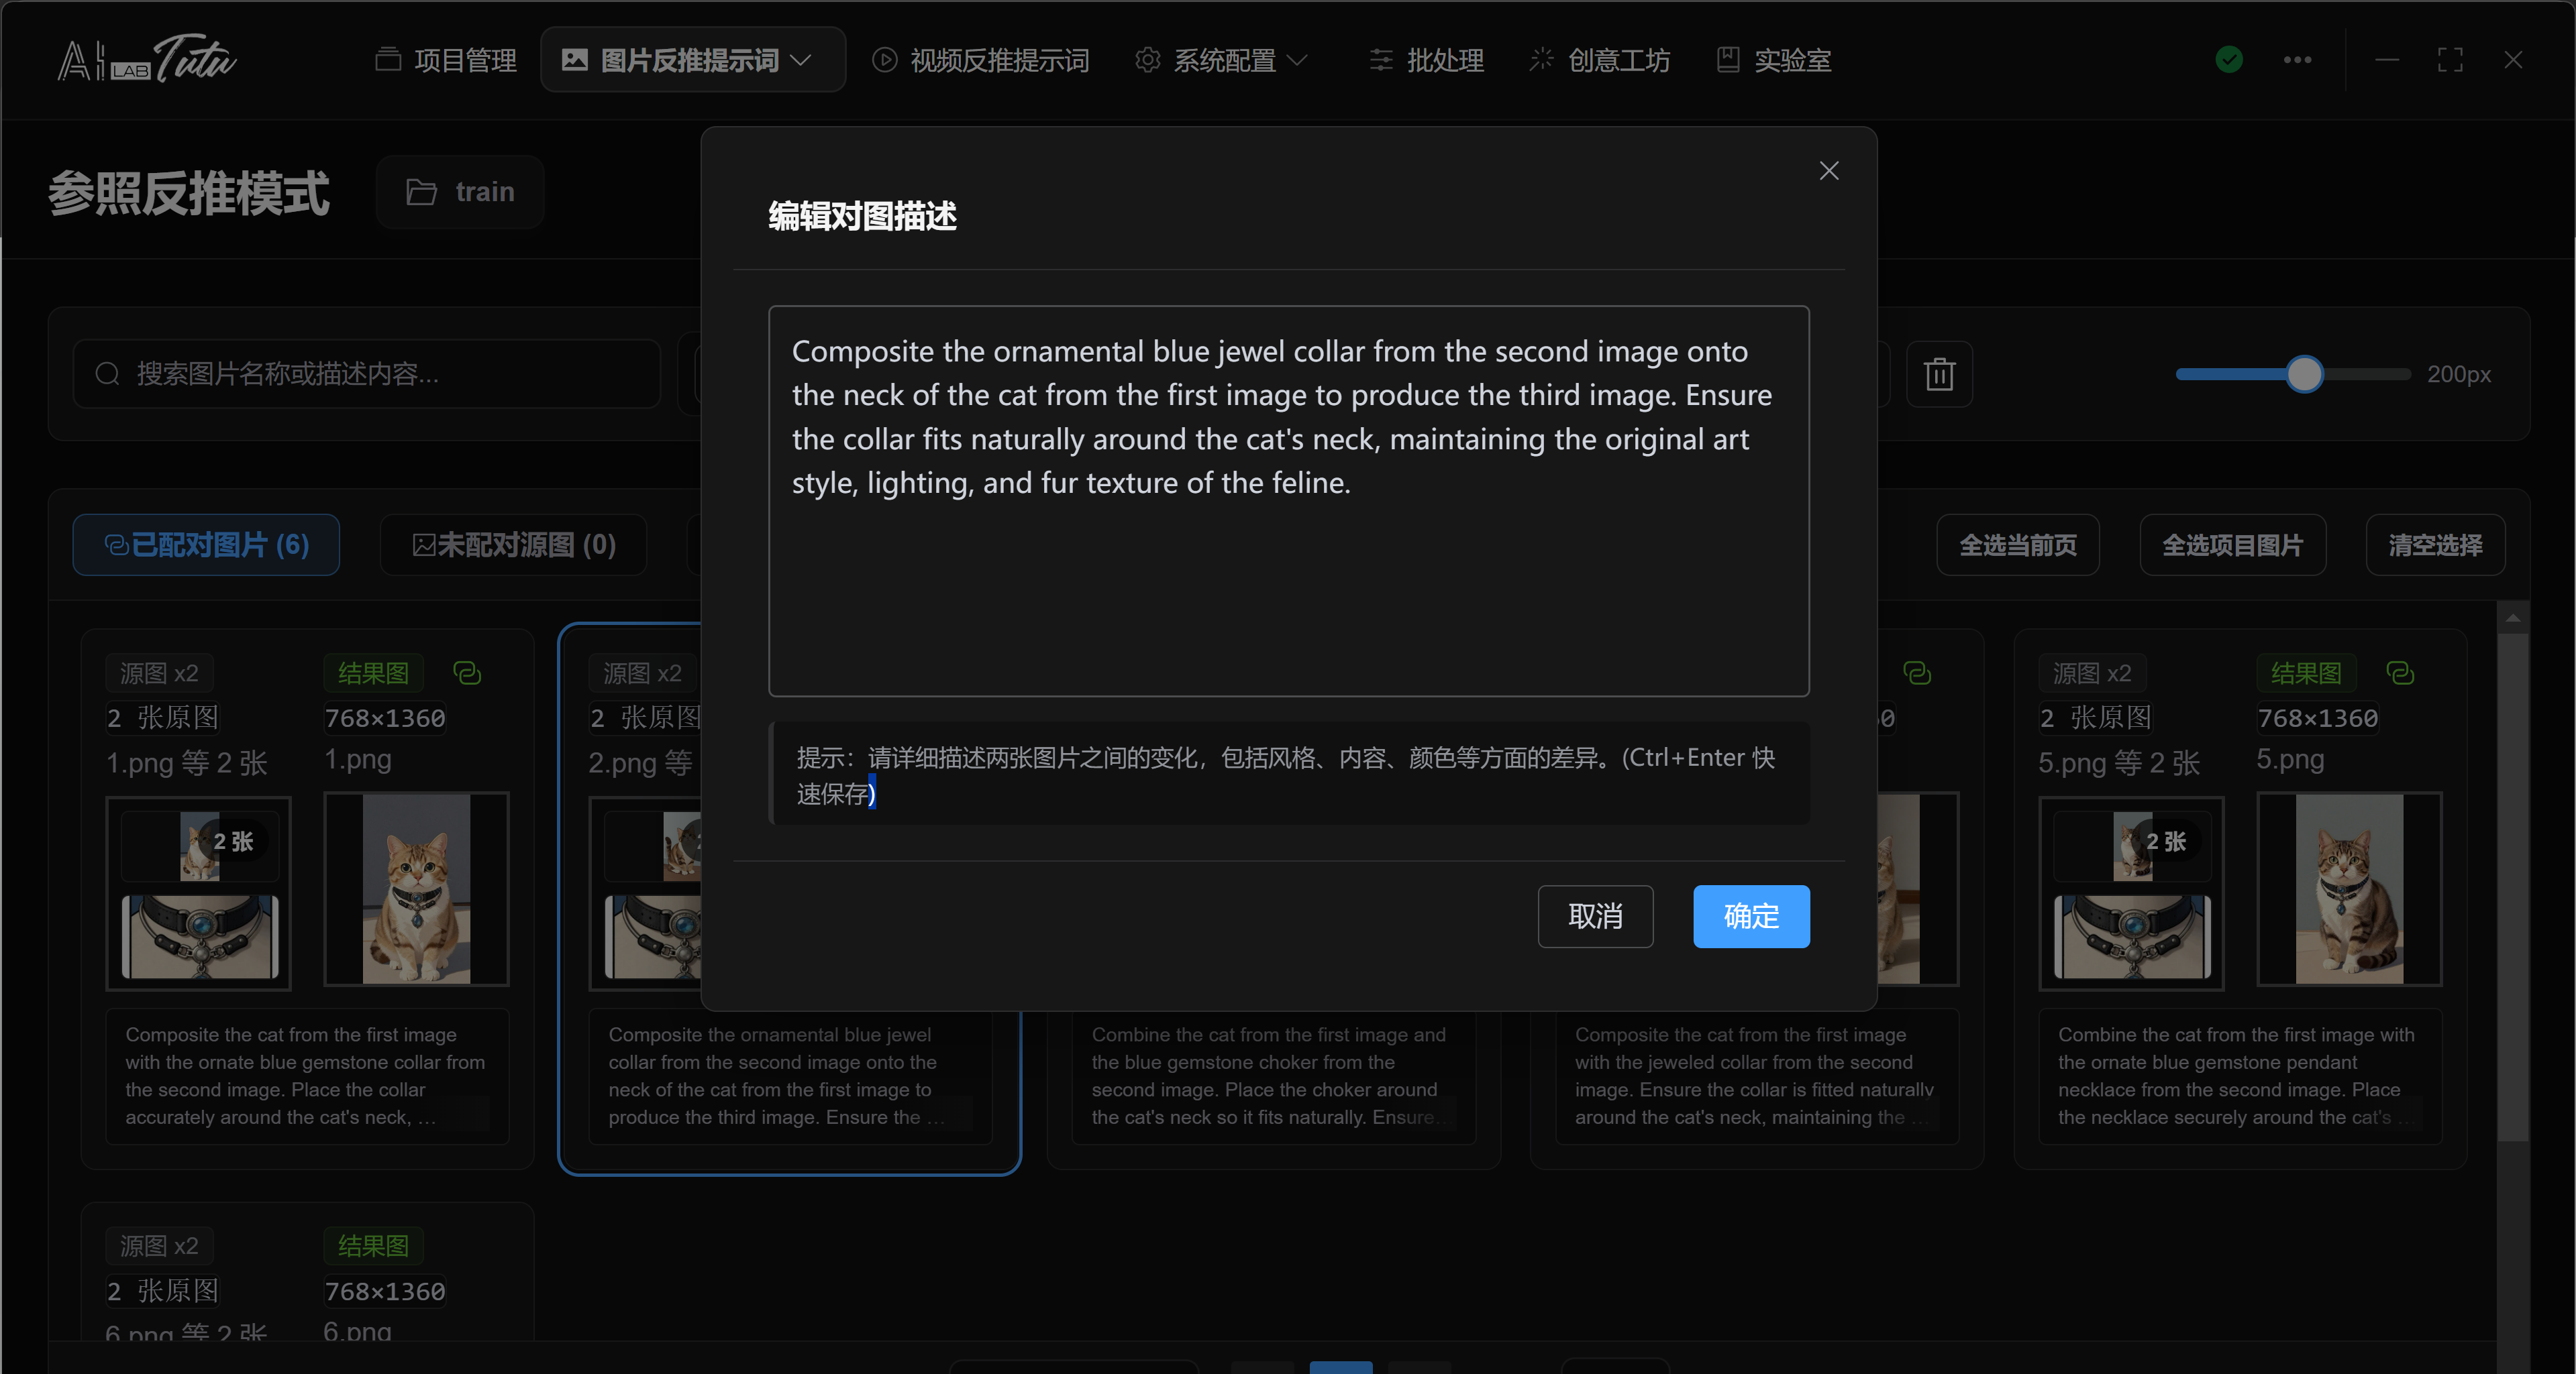Click the 'jeweled collar' description text
Image resolution: width=2576 pixels, height=1374 pixels.
tap(1756, 1075)
